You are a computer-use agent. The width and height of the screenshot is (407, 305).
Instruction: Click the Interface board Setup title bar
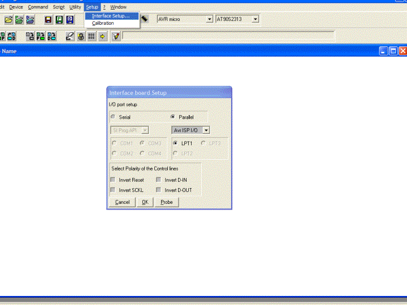169,93
